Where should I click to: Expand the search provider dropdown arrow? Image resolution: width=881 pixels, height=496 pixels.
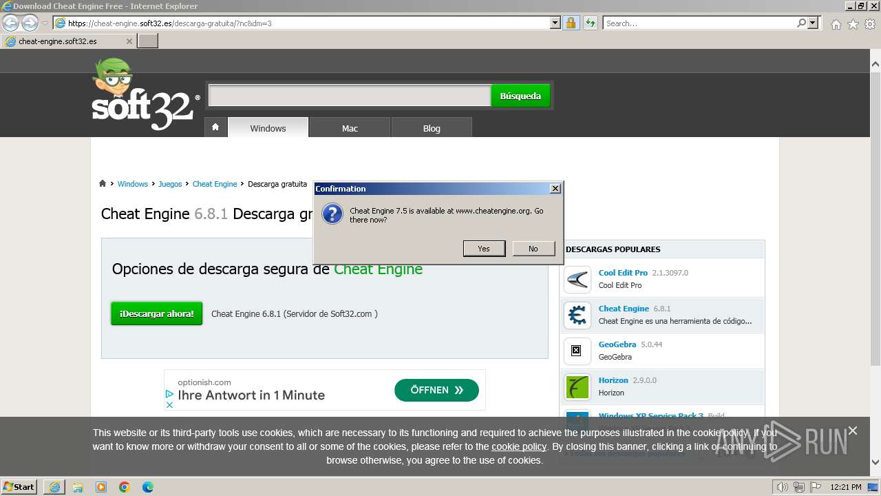pyautogui.click(x=813, y=23)
